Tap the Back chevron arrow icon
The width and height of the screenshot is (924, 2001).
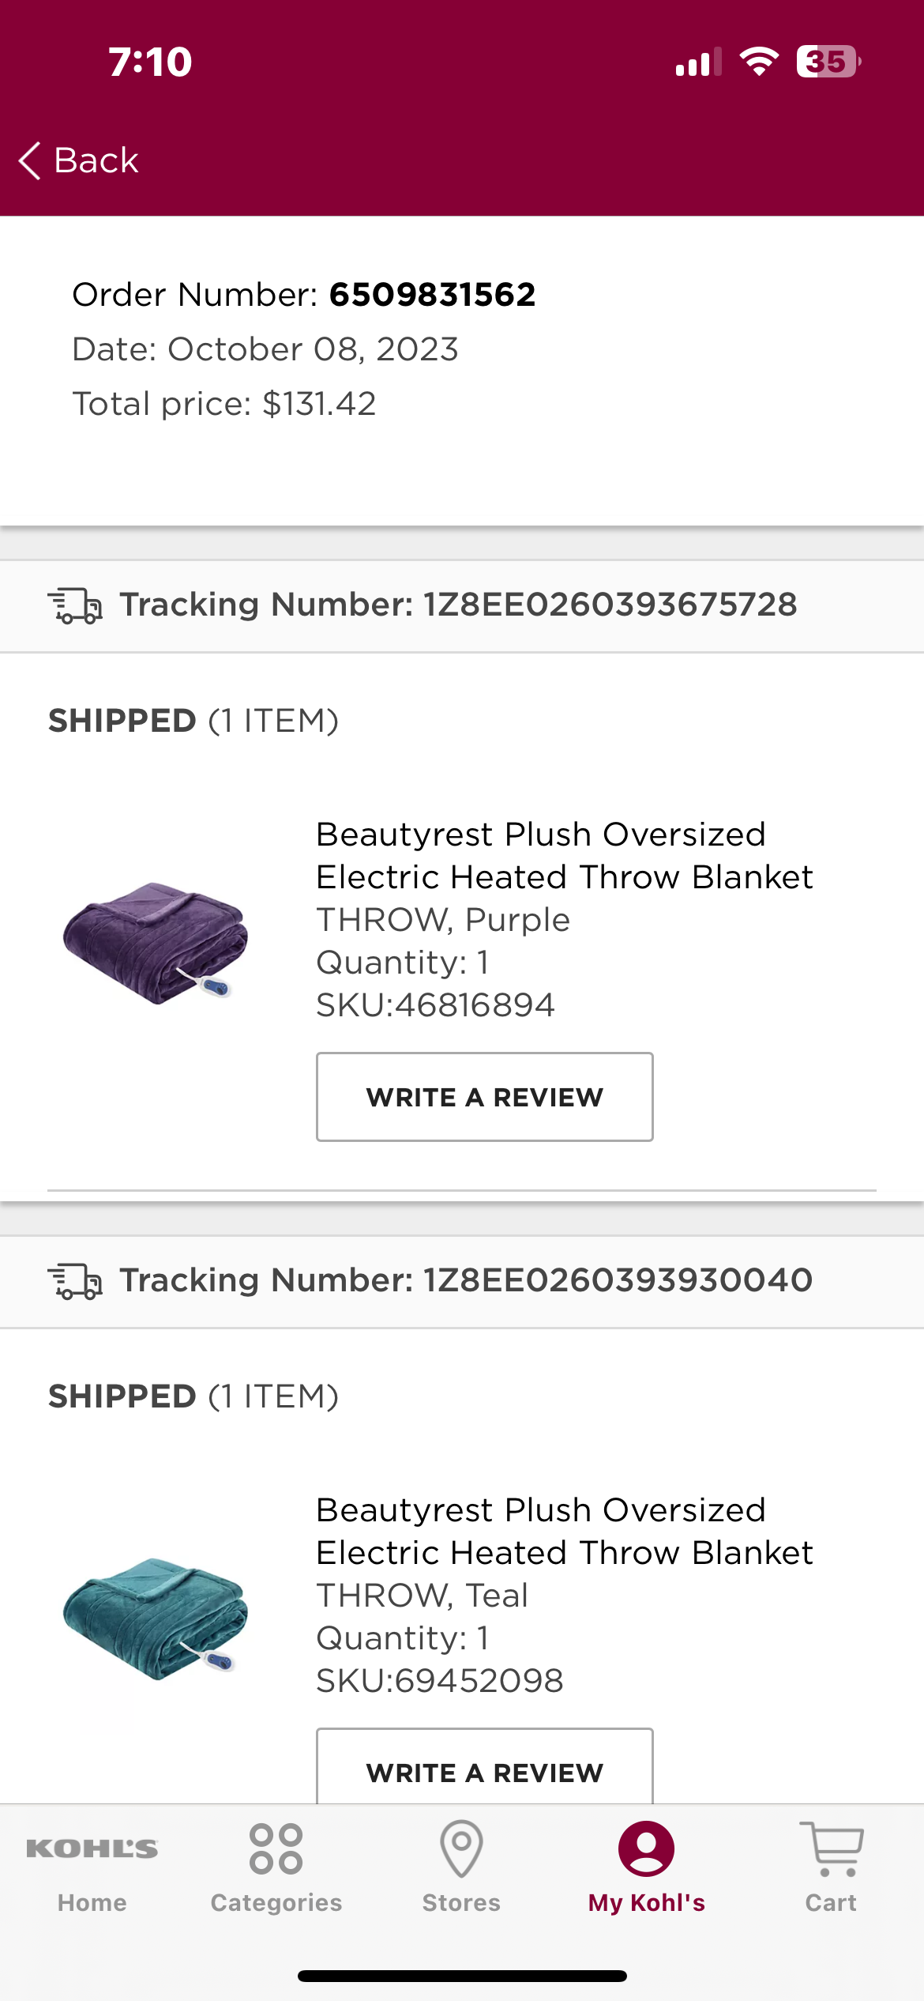click(x=29, y=161)
